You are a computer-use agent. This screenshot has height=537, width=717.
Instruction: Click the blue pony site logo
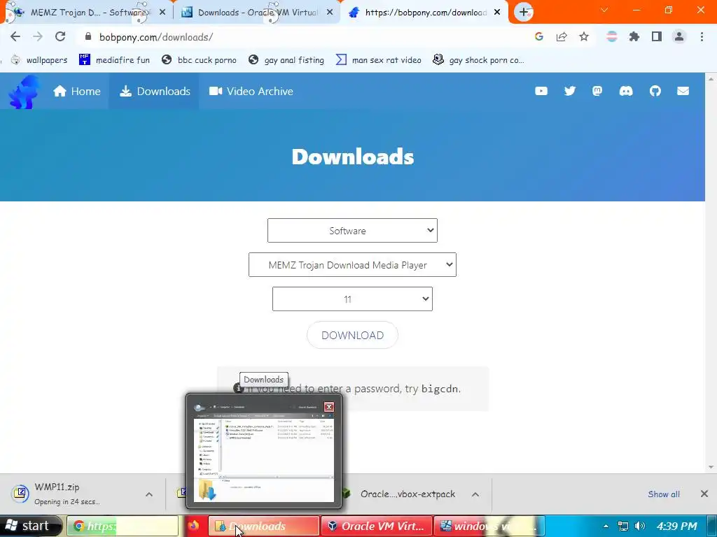[24, 92]
